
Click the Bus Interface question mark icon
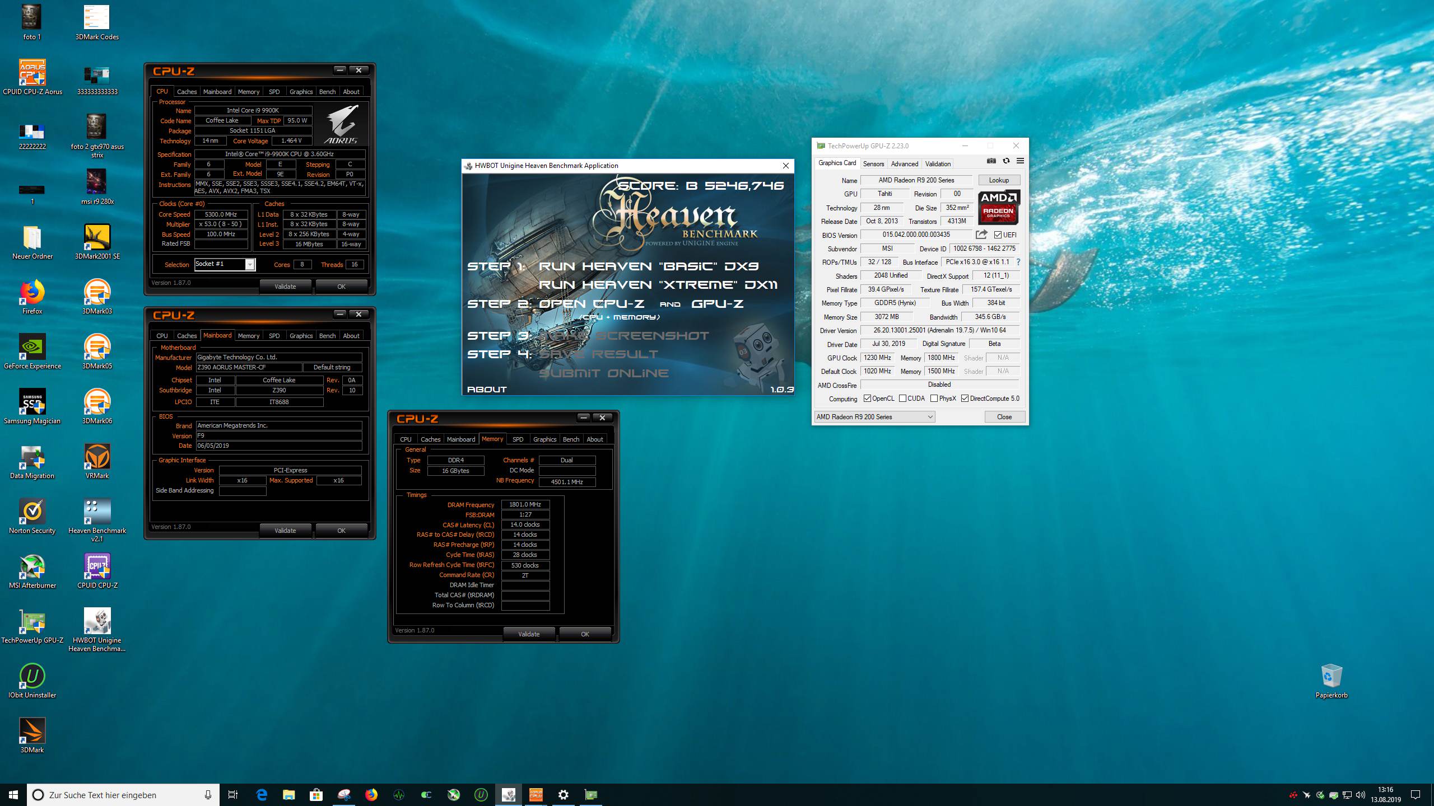coord(1018,262)
